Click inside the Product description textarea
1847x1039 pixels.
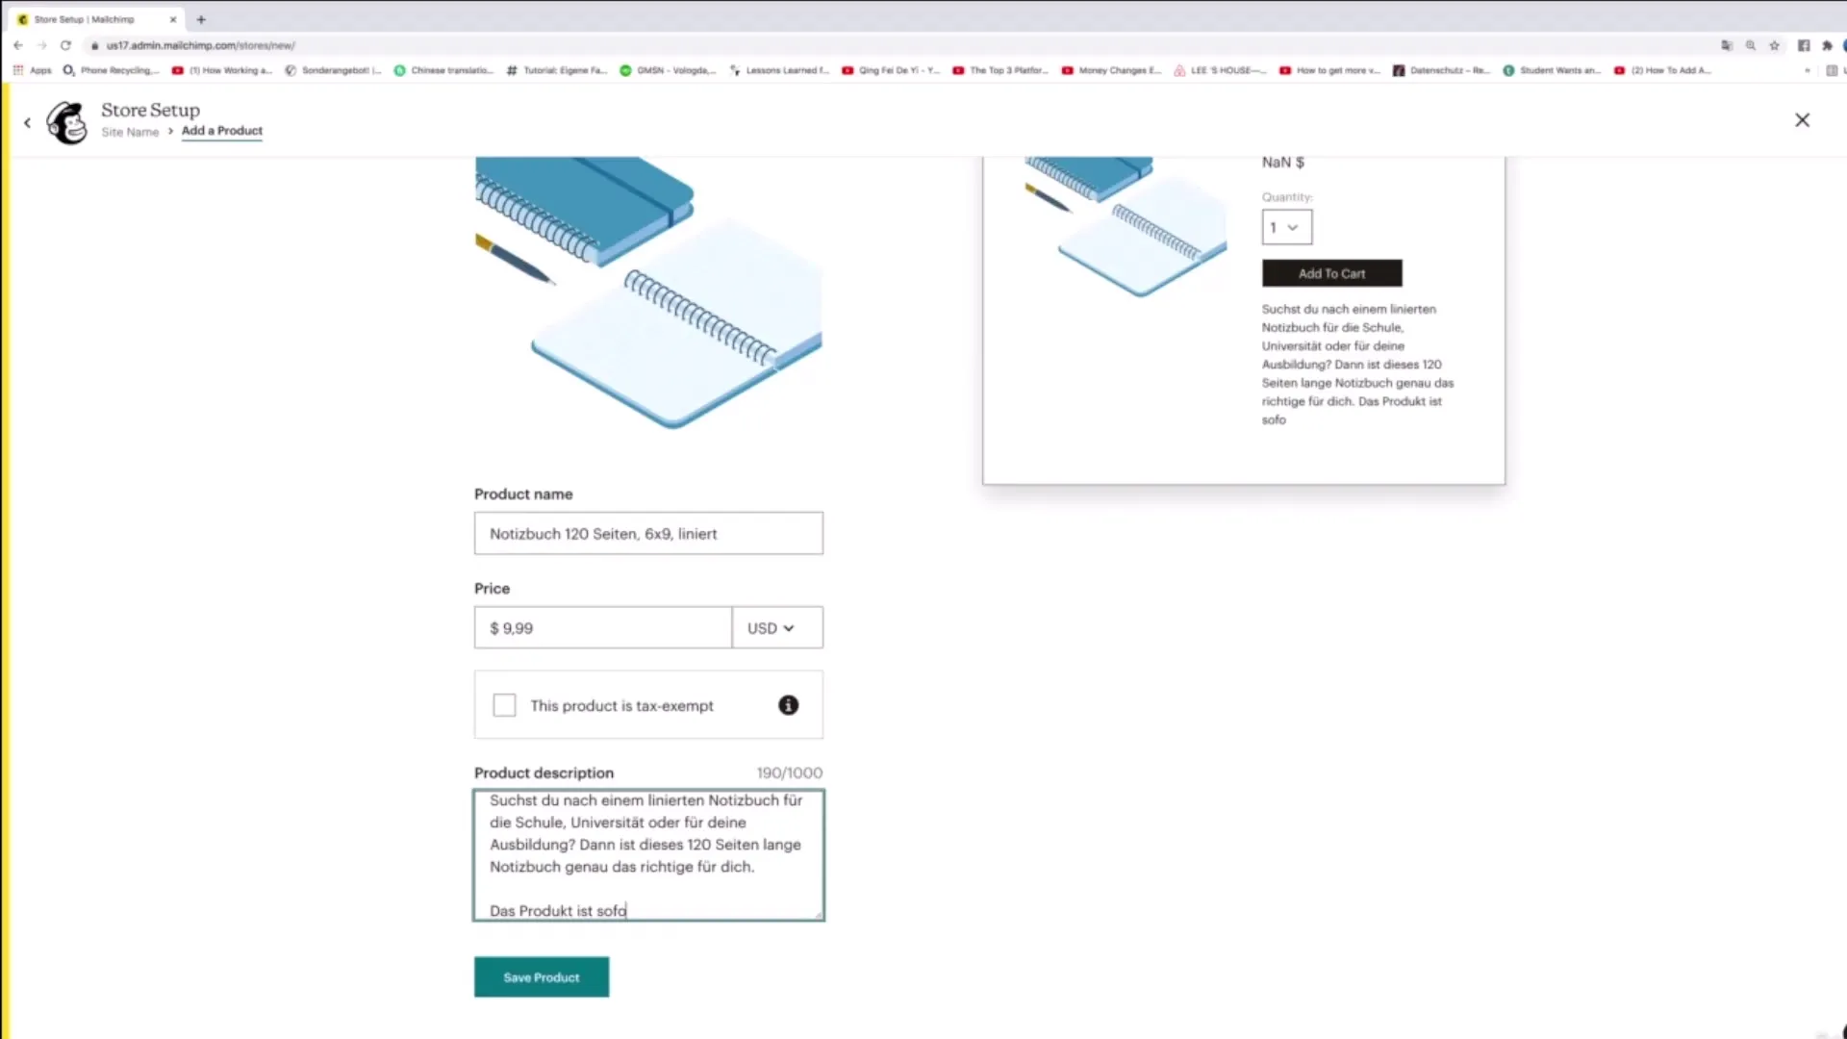point(648,855)
